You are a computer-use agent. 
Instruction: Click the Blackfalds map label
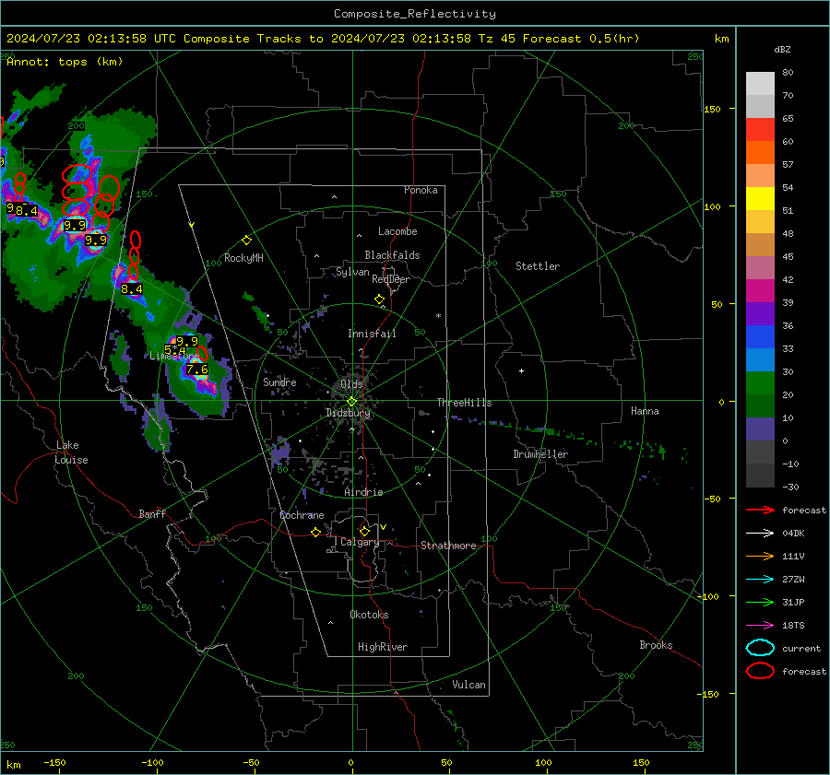[392, 255]
